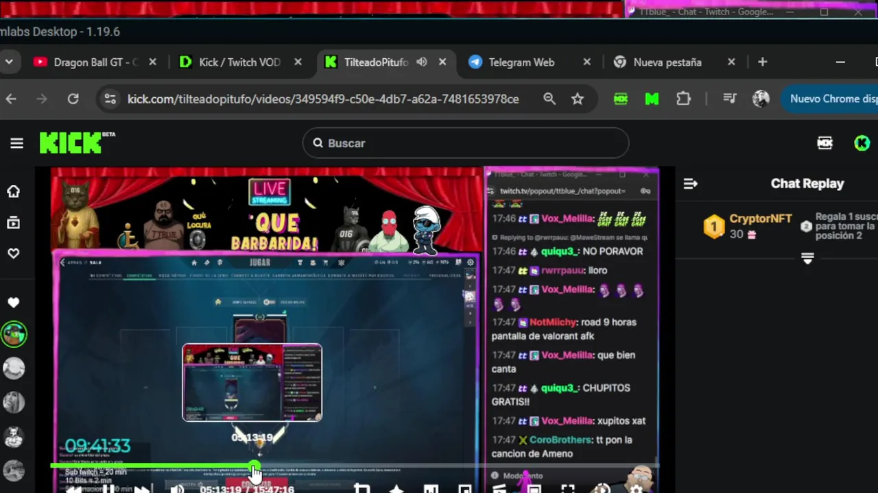This screenshot has width=878, height=493.
Task: Click the filled white heart icon in sidebar
Action: pos(14,303)
